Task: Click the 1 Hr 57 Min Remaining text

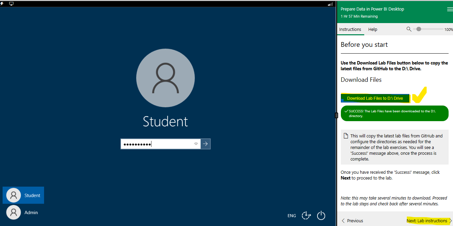Action: point(359,16)
